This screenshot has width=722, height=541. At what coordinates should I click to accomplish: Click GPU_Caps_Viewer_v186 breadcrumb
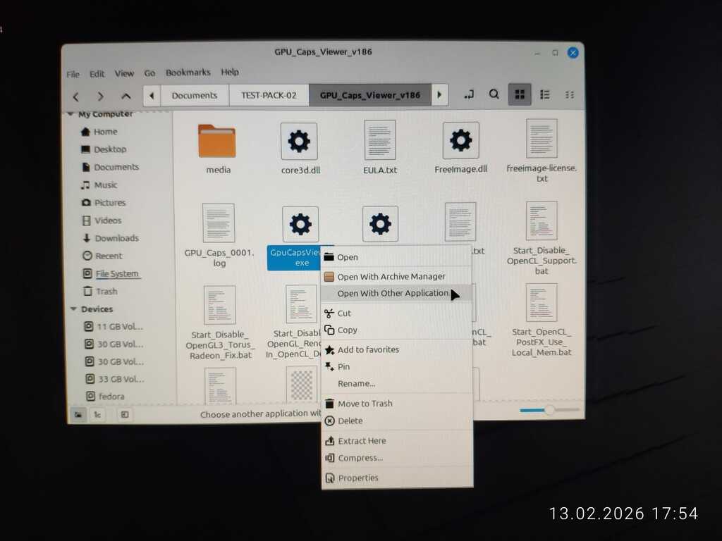[x=369, y=95]
